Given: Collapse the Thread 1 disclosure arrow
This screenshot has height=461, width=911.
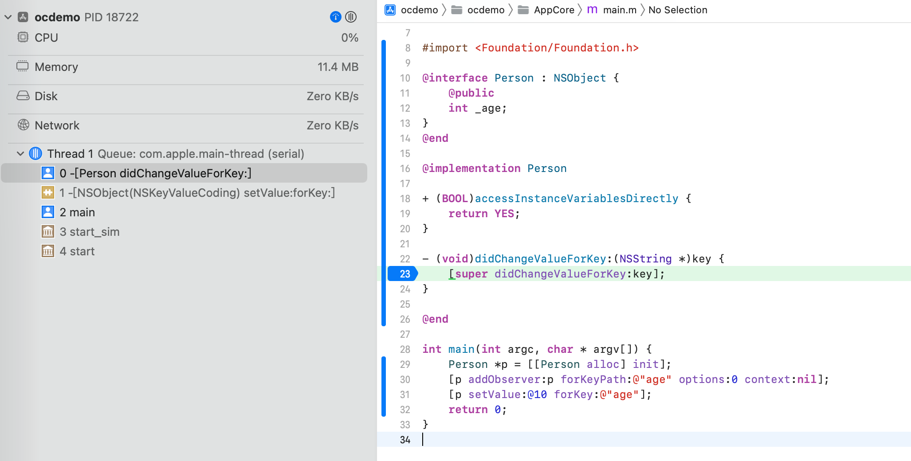Looking at the screenshot, I should 20,154.
